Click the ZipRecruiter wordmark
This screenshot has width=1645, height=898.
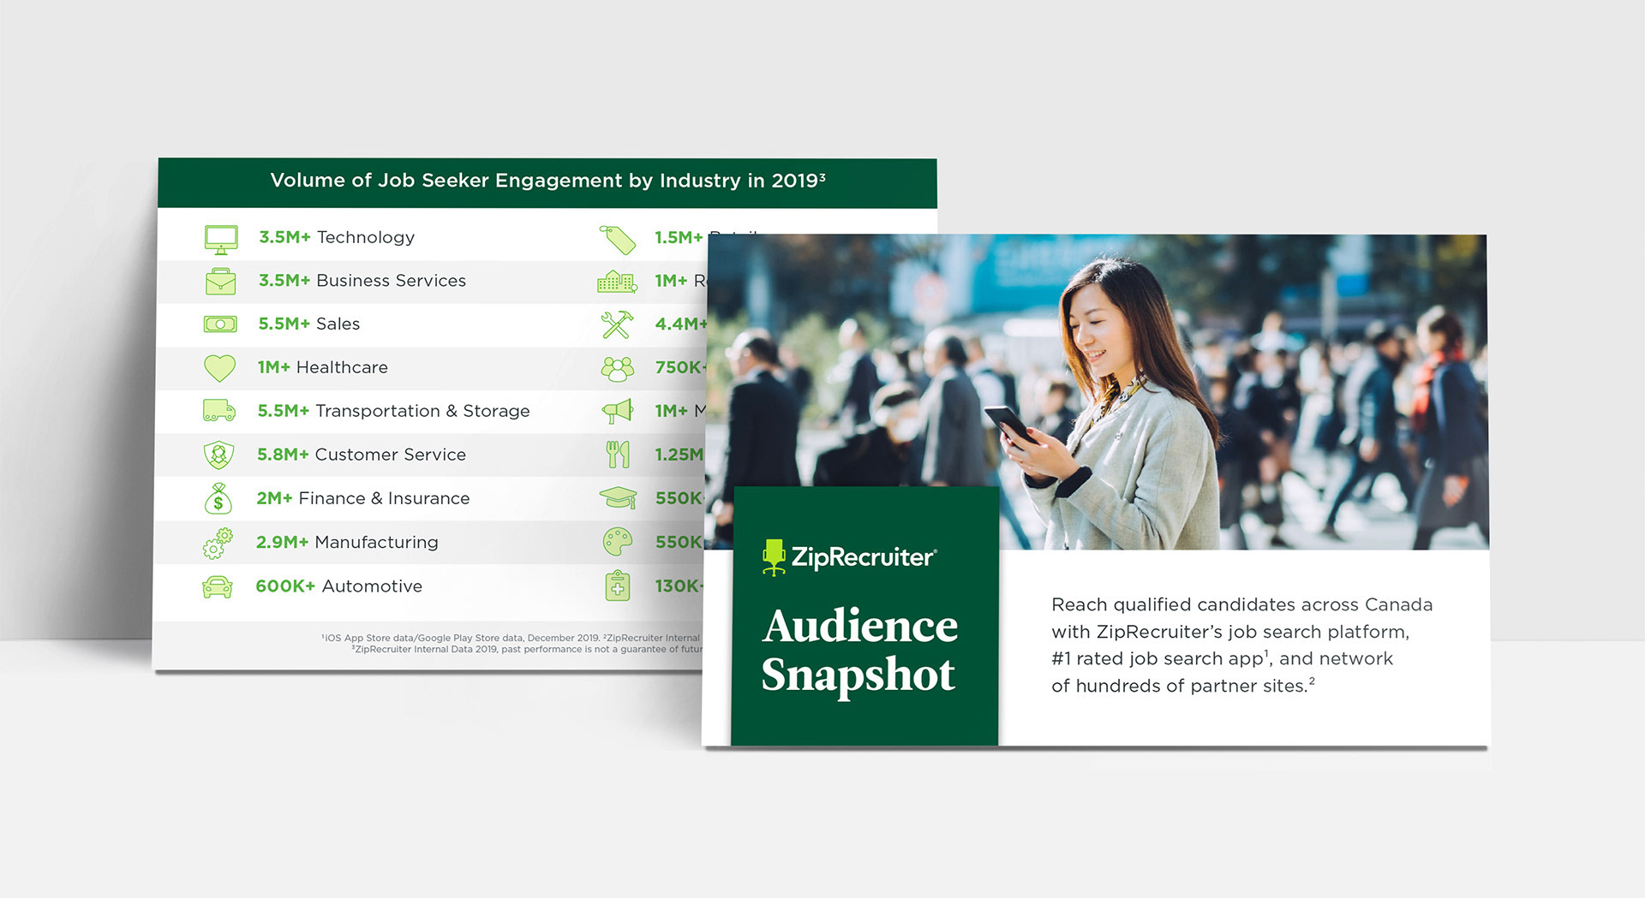click(864, 557)
